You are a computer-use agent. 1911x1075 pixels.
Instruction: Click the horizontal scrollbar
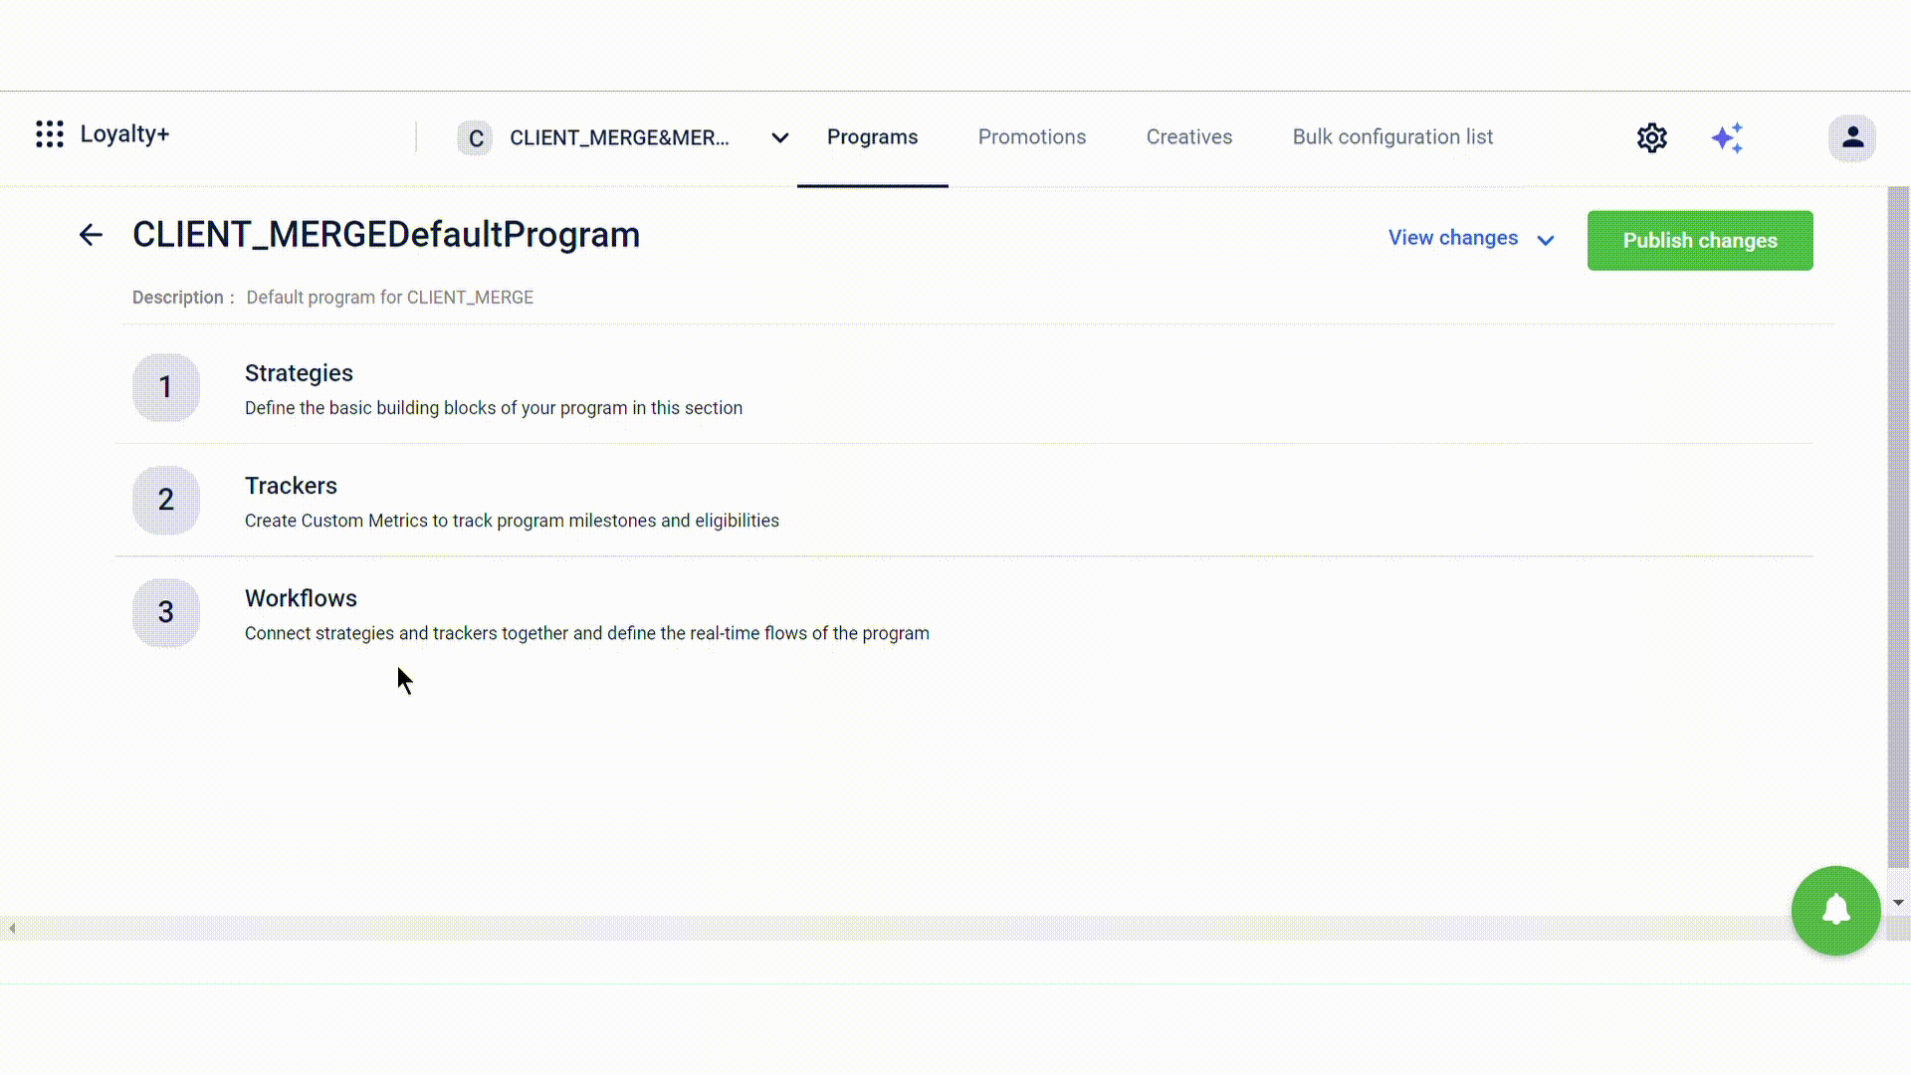(x=955, y=928)
